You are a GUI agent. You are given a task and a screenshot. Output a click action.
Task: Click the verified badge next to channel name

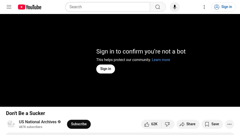(59, 122)
